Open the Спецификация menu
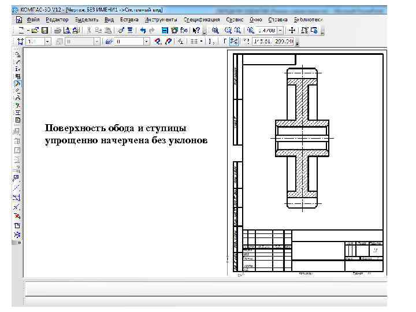 tap(202, 20)
